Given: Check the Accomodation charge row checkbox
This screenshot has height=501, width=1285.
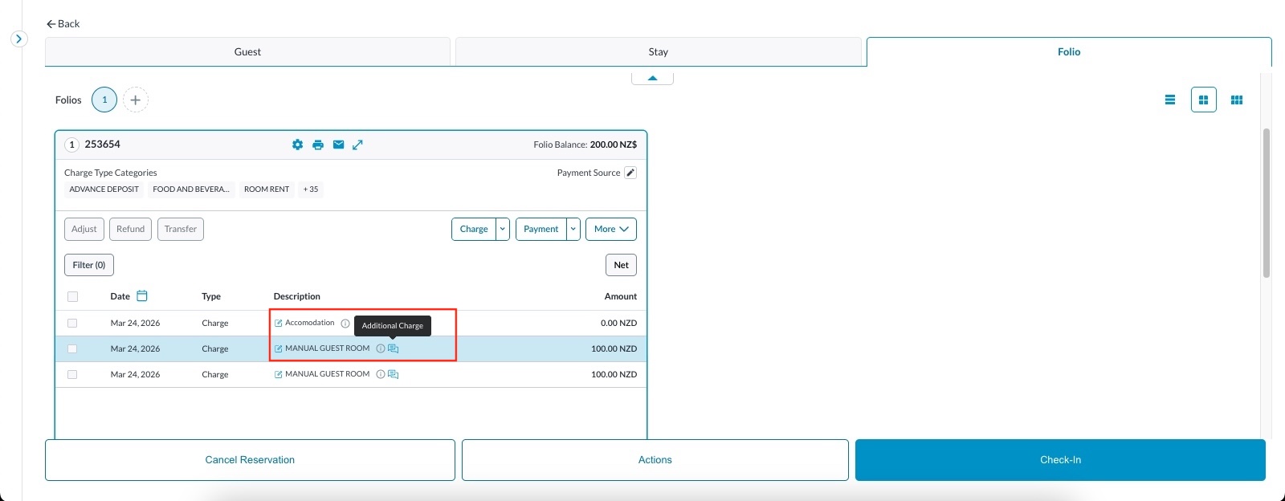Looking at the screenshot, I should (x=72, y=323).
